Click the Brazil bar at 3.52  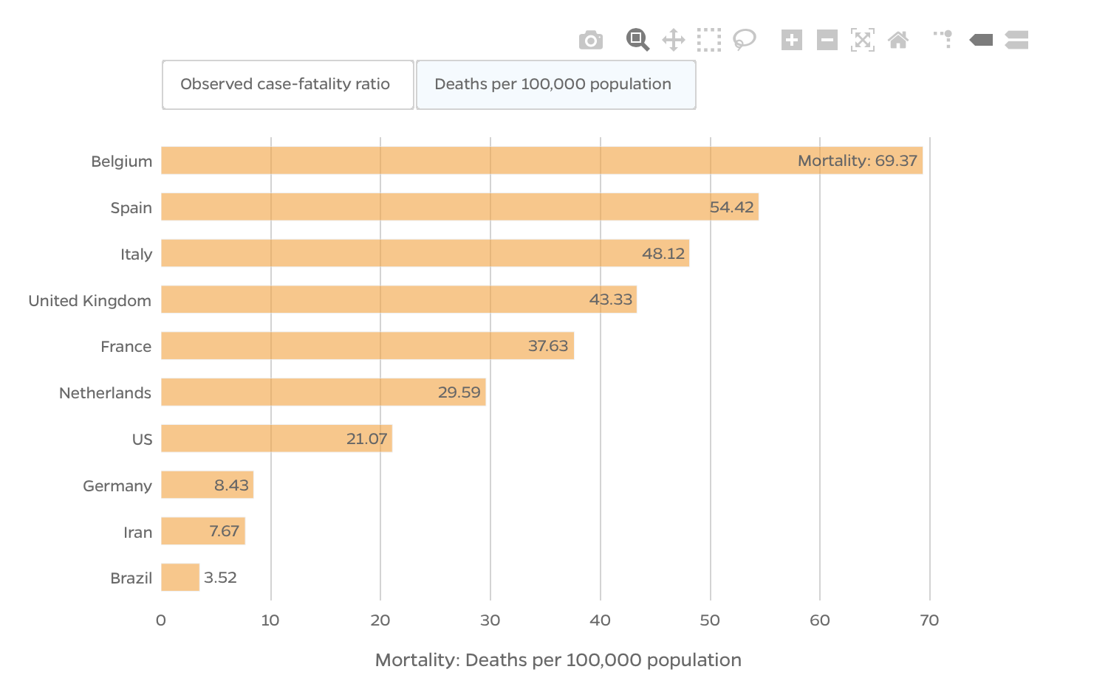click(x=180, y=578)
